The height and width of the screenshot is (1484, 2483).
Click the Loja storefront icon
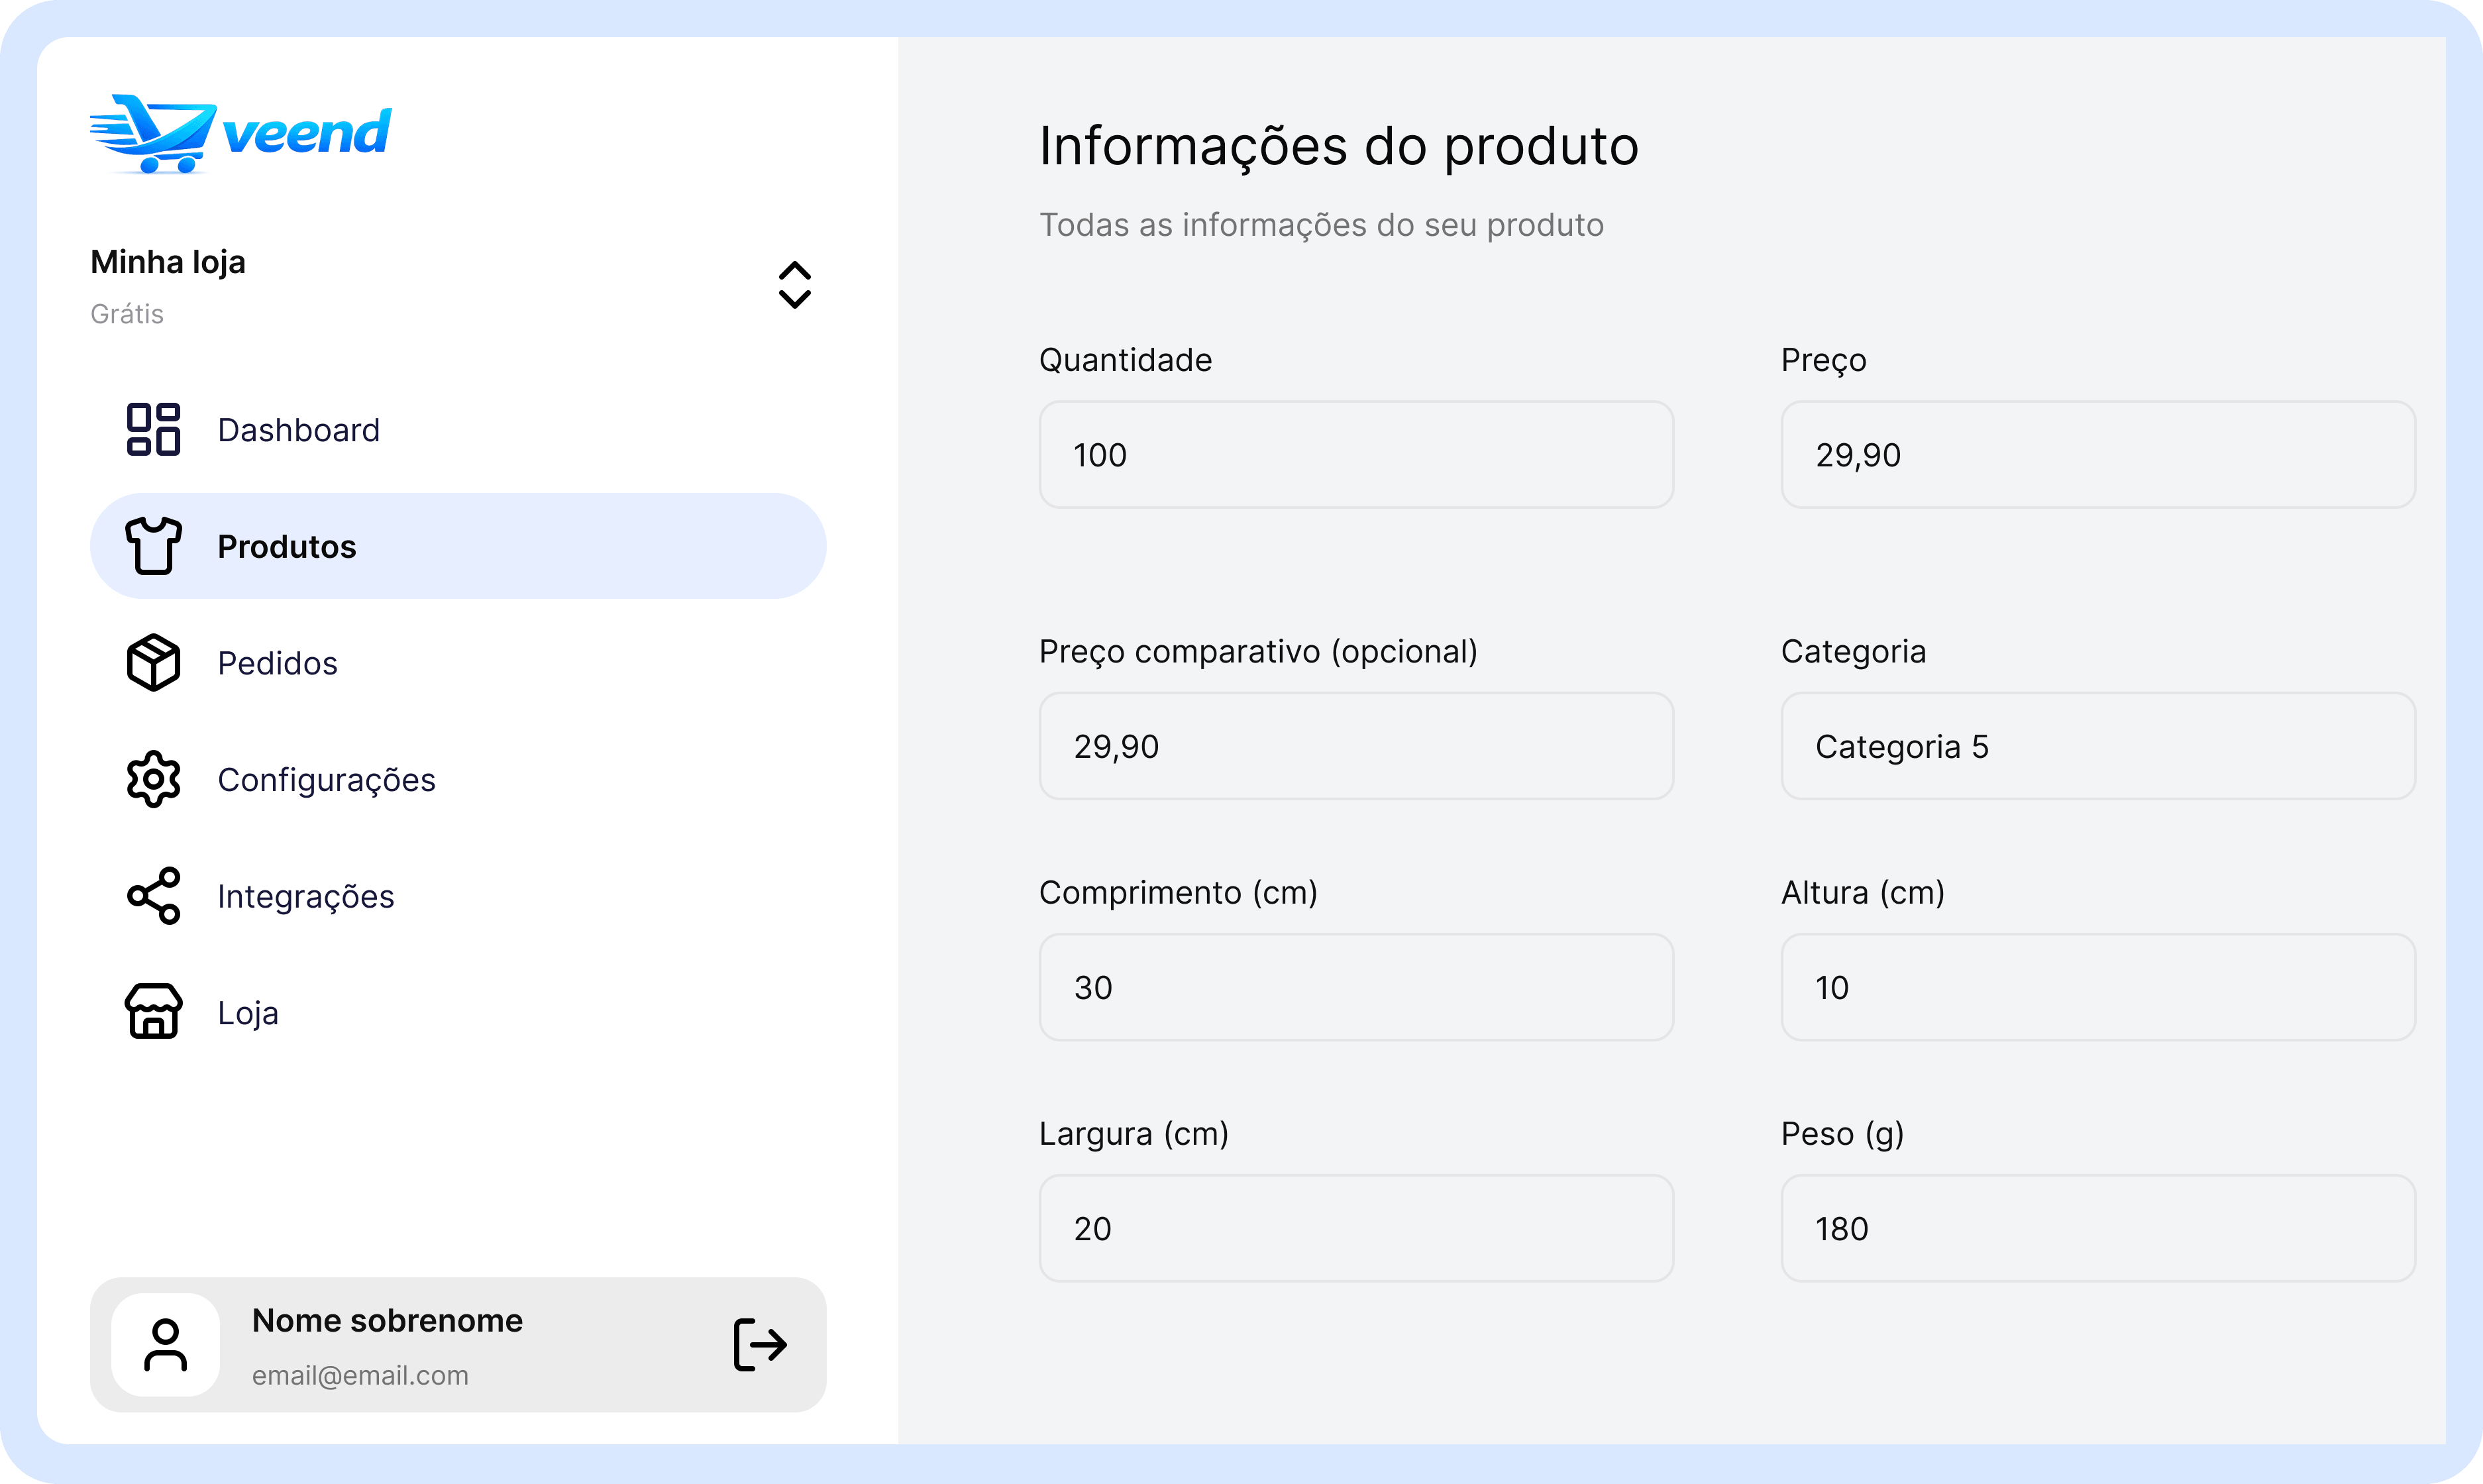tap(153, 1012)
